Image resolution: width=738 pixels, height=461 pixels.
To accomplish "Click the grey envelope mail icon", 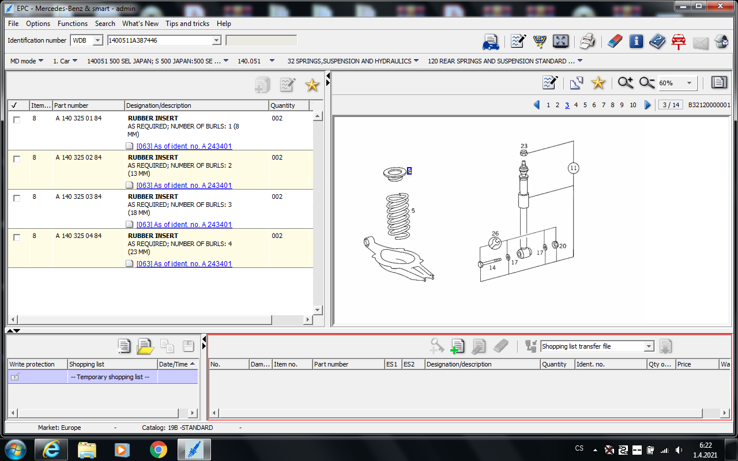I will (701, 43).
